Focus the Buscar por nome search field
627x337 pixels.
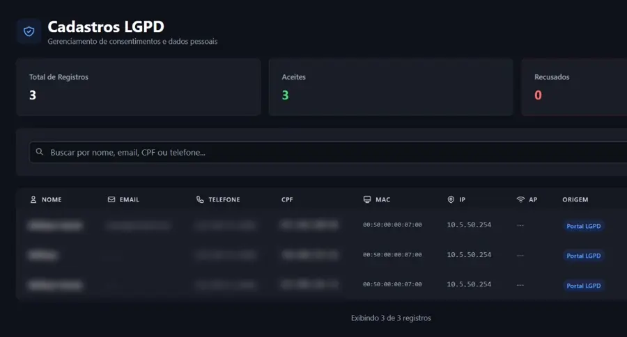pos(328,152)
